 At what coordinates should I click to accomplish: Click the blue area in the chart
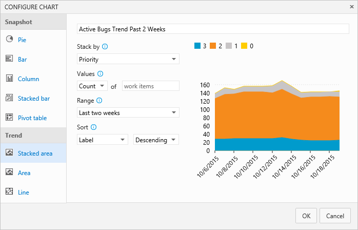pyautogui.click(x=276, y=145)
